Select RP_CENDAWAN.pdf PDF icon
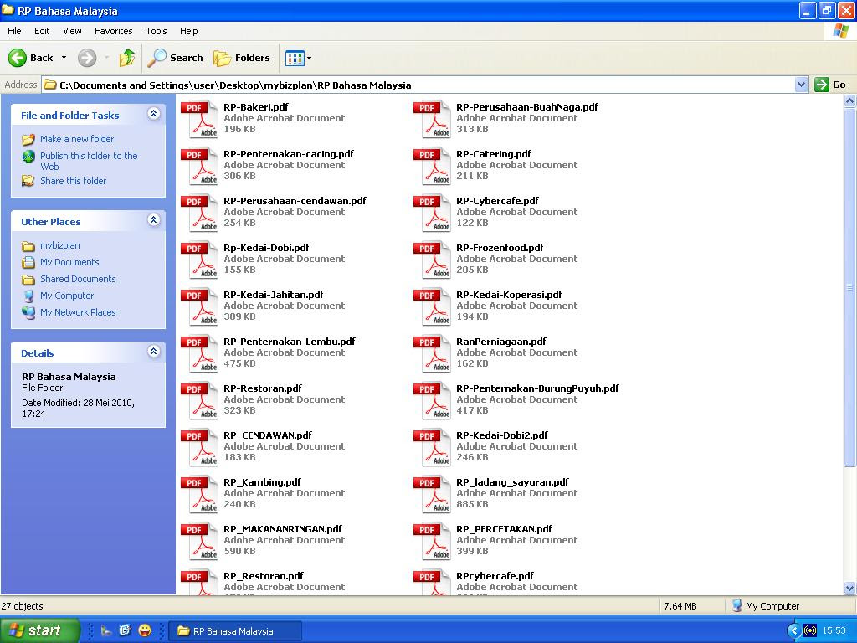Viewport: 857px width, 643px height. tap(199, 448)
